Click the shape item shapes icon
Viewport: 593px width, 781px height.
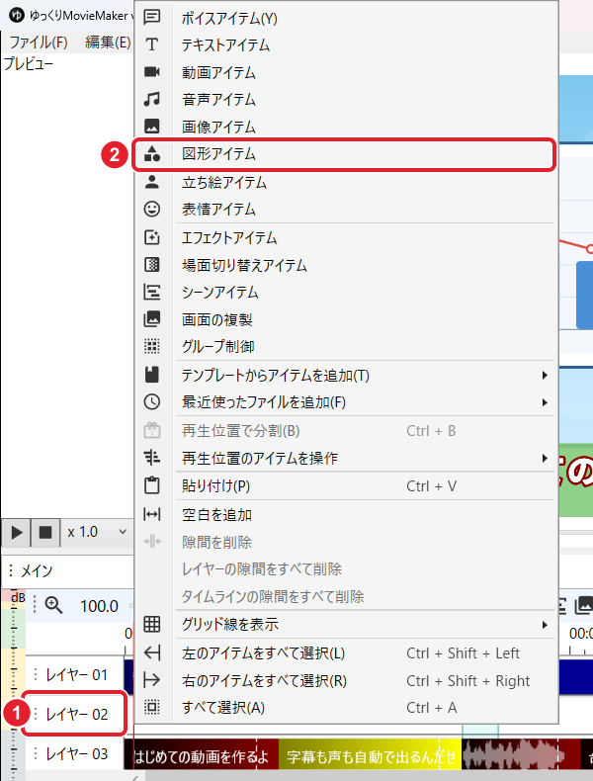pos(152,153)
